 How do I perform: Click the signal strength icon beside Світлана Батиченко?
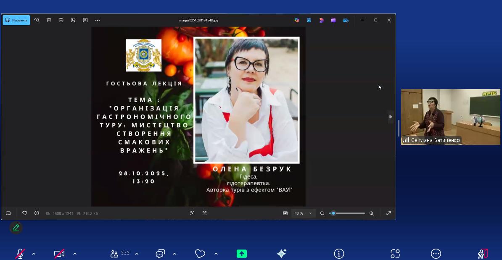406,140
